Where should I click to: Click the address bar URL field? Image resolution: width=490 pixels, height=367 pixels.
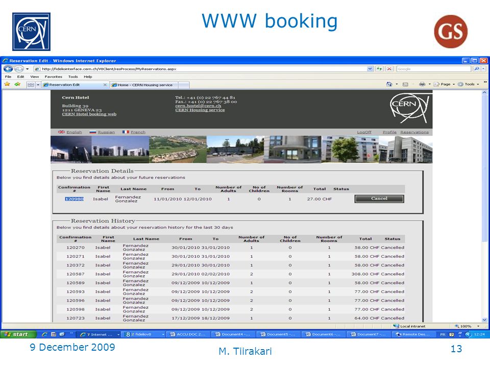pos(200,69)
